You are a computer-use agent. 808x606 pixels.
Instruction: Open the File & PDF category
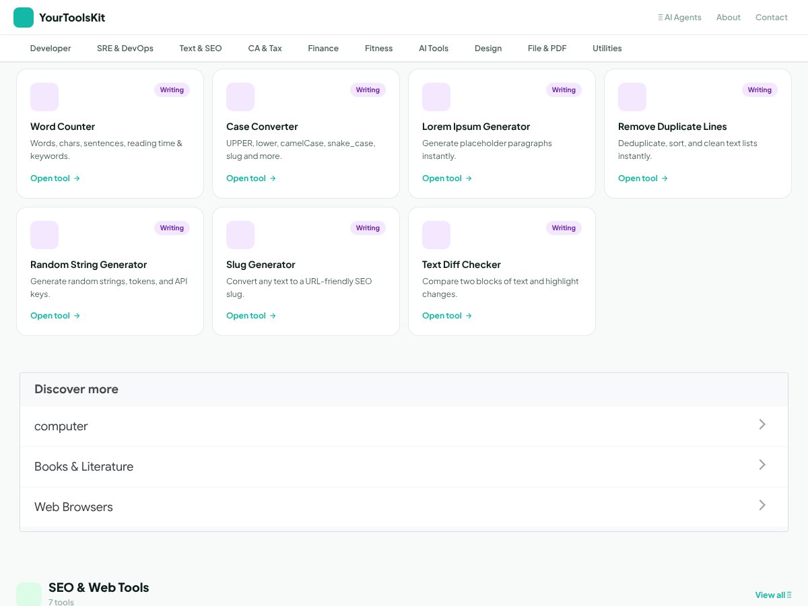(x=547, y=48)
